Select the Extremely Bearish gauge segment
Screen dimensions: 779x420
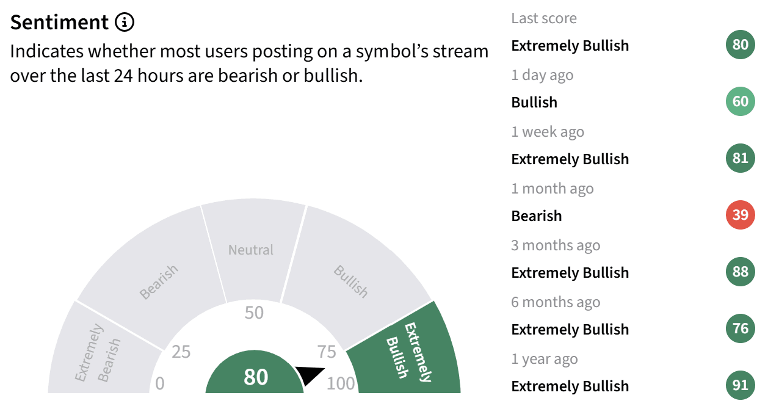tap(101, 351)
